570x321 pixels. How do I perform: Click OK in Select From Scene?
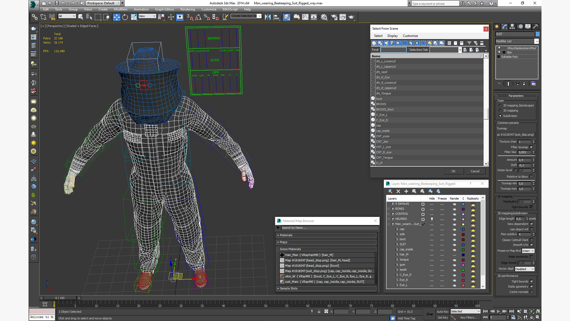tap(453, 171)
